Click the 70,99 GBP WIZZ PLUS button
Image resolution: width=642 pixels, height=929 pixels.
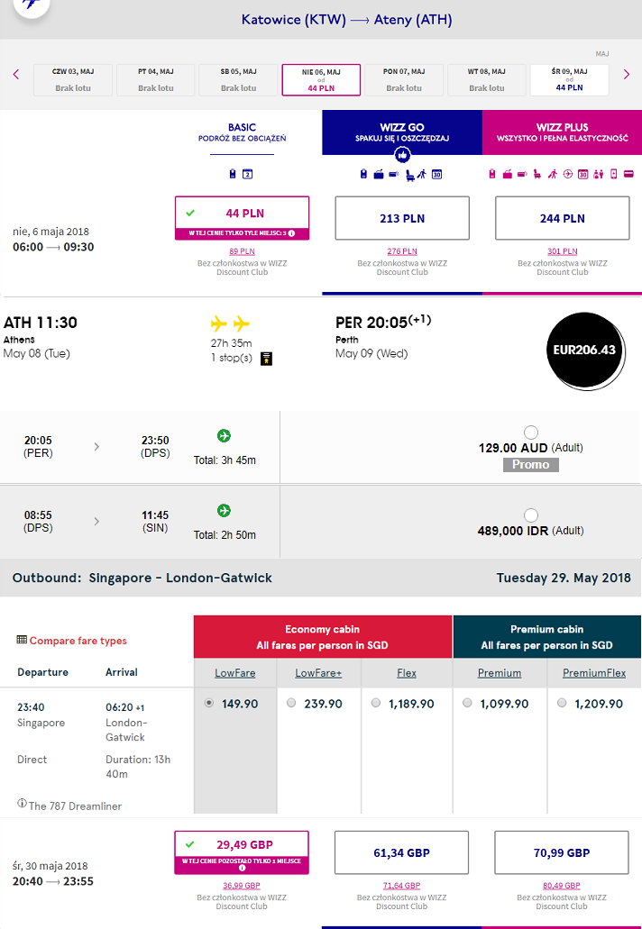(x=562, y=852)
